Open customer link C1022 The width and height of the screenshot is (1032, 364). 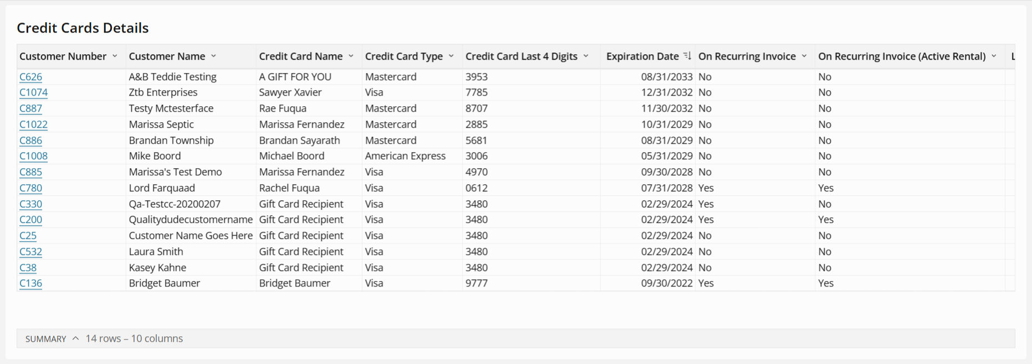pos(33,124)
